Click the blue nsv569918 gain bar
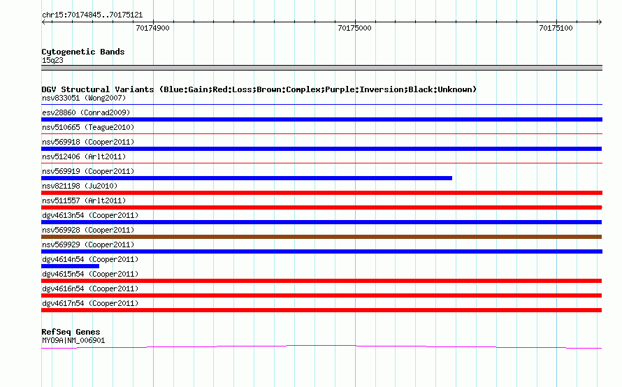The image size is (622, 387). [321, 149]
